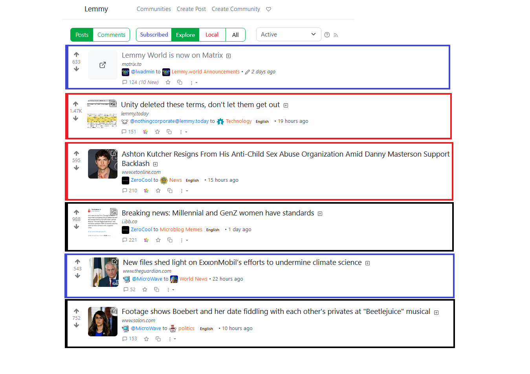
Task: Select the Subscribed listing filter
Action: (154, 35)
